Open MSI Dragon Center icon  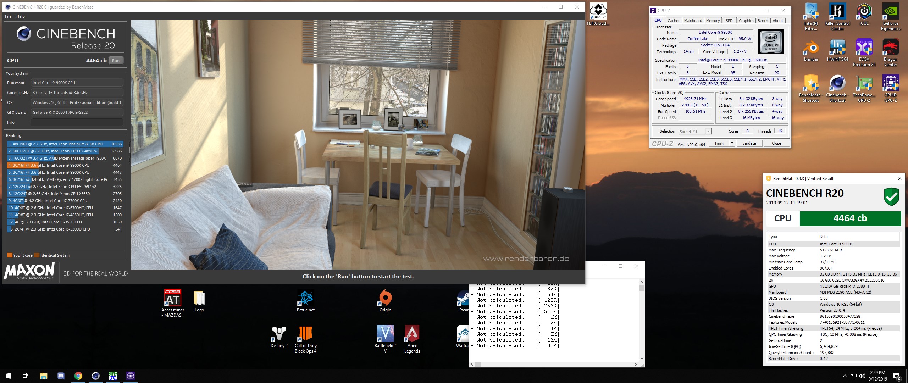tap(891, 52)
